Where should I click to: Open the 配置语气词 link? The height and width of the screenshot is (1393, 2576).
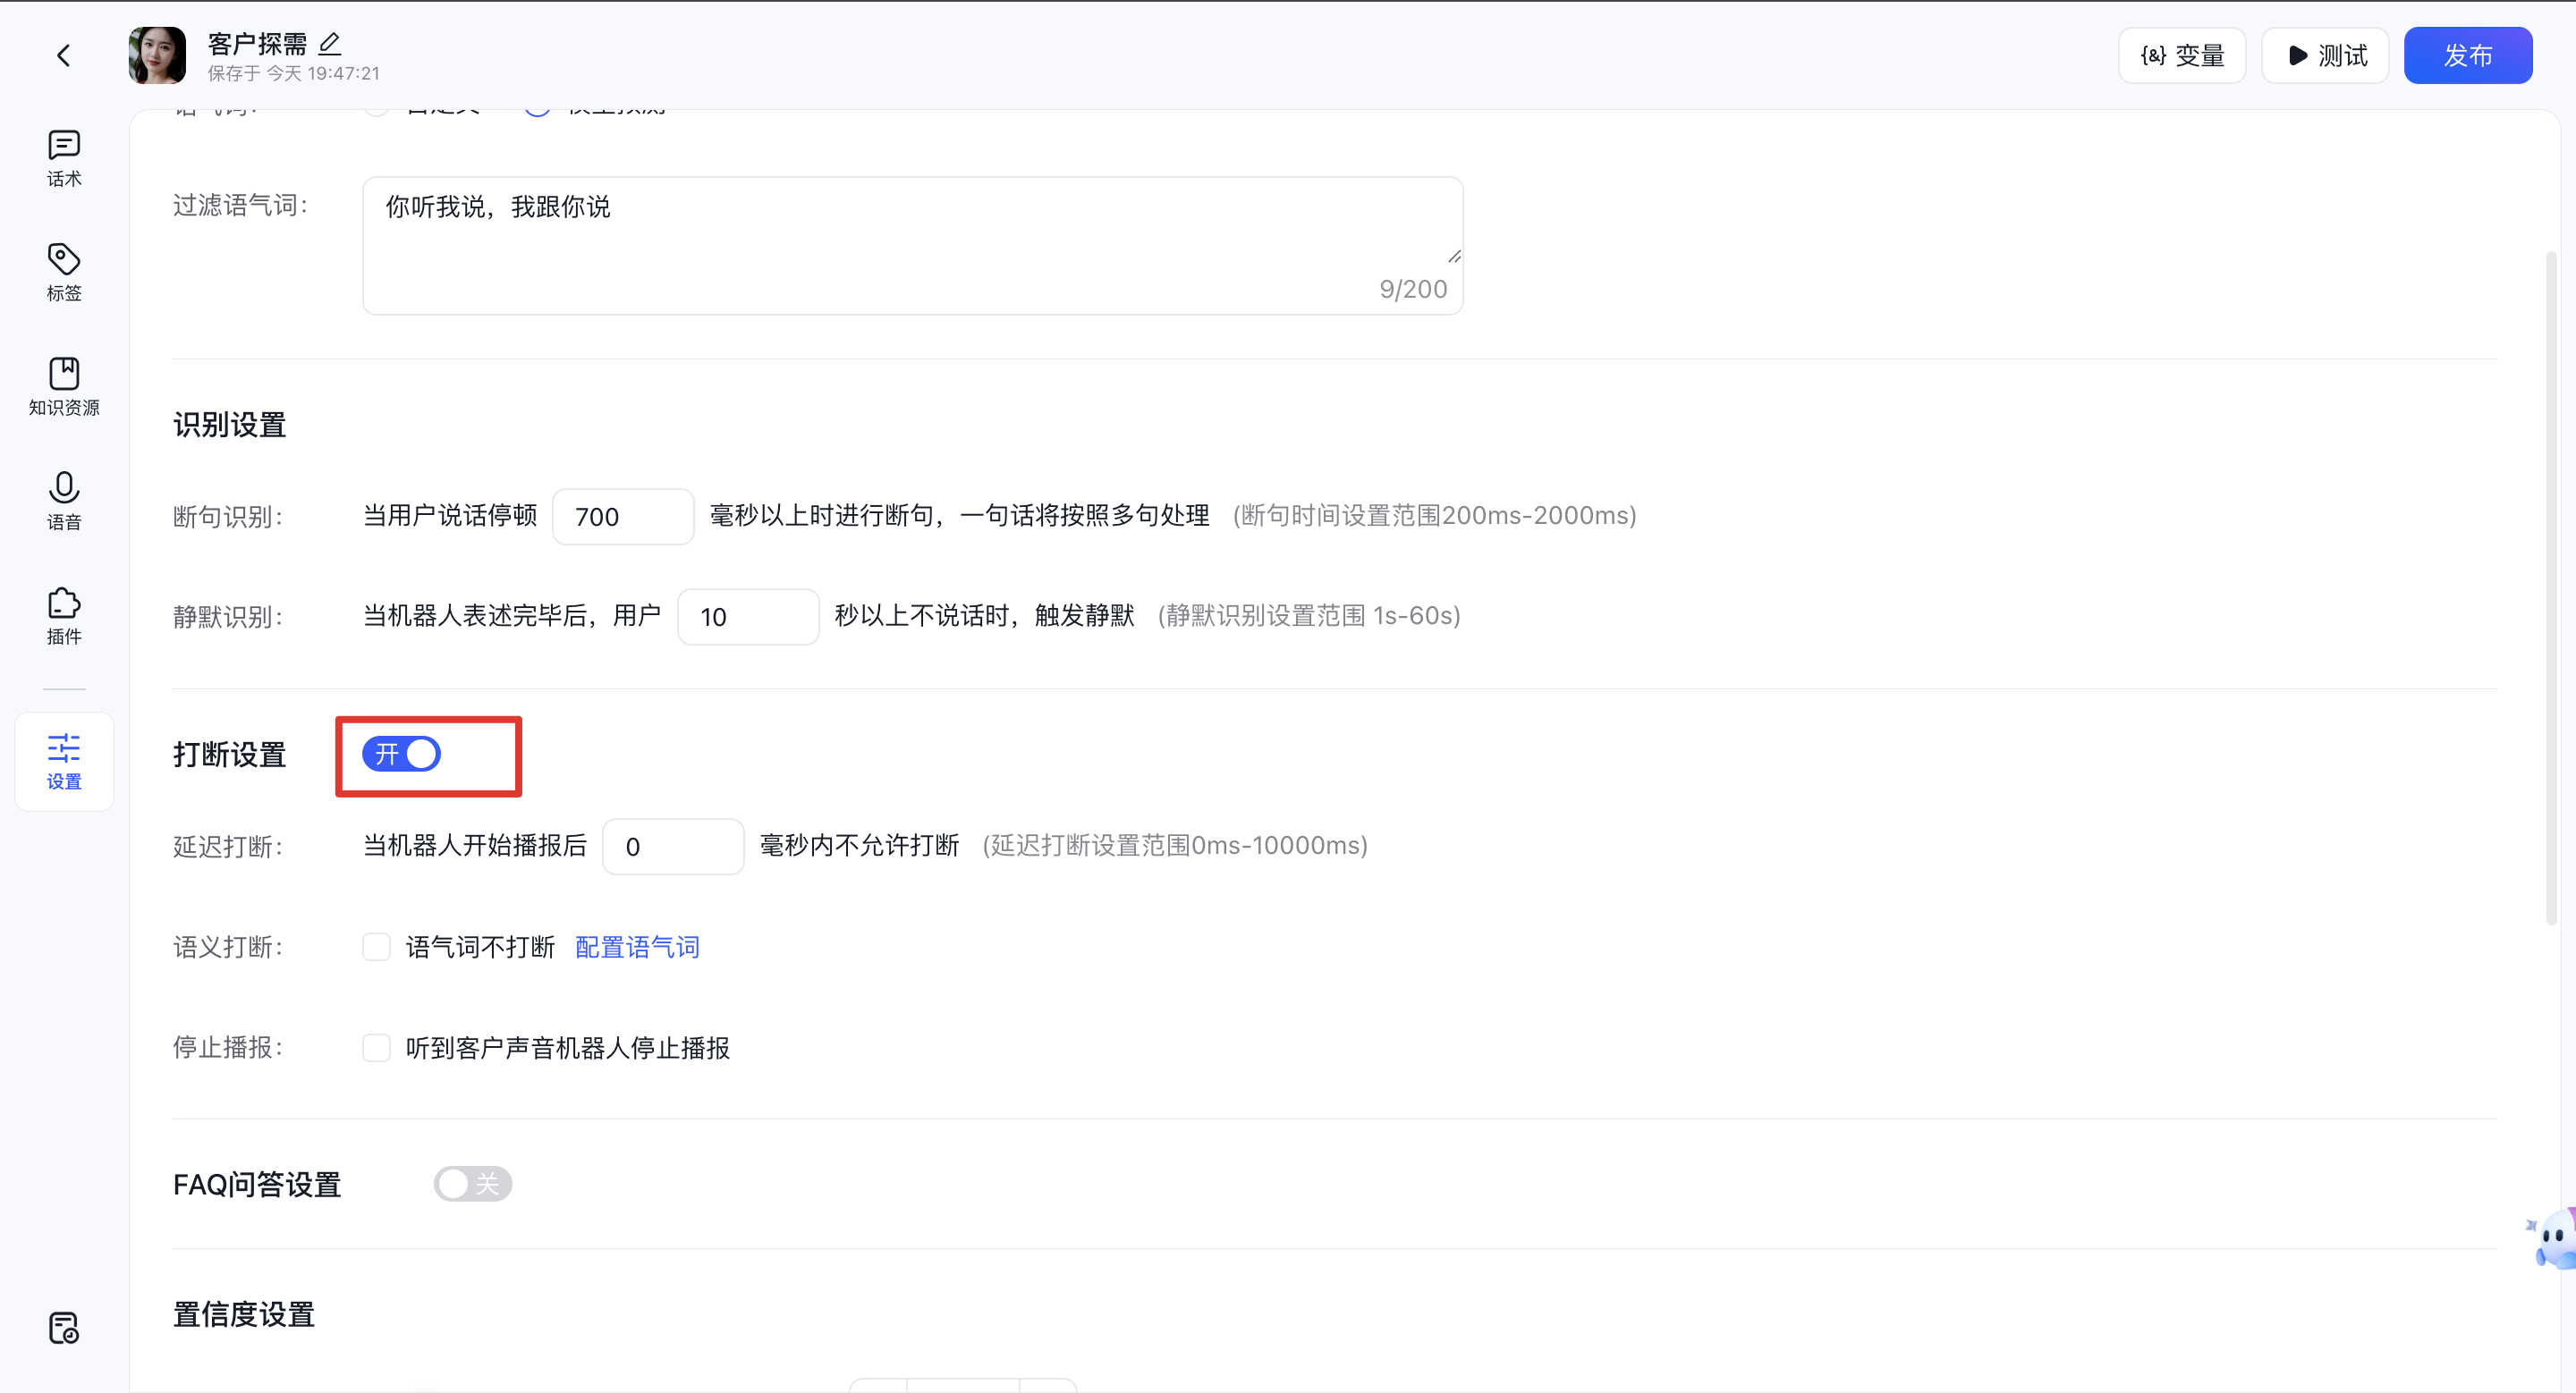[x=638, y=948]
